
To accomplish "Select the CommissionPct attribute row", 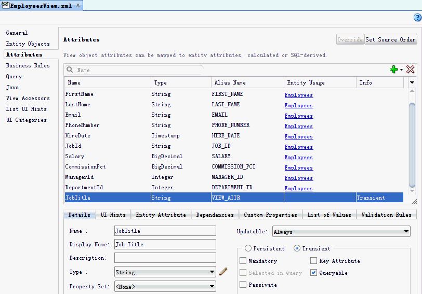I will click(234, 167).
